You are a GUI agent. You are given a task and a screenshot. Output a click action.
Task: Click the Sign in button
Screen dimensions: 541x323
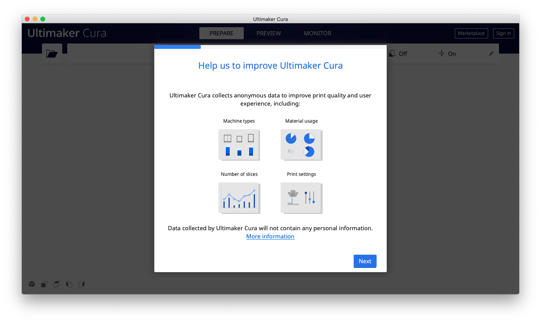tap(503, 33)
